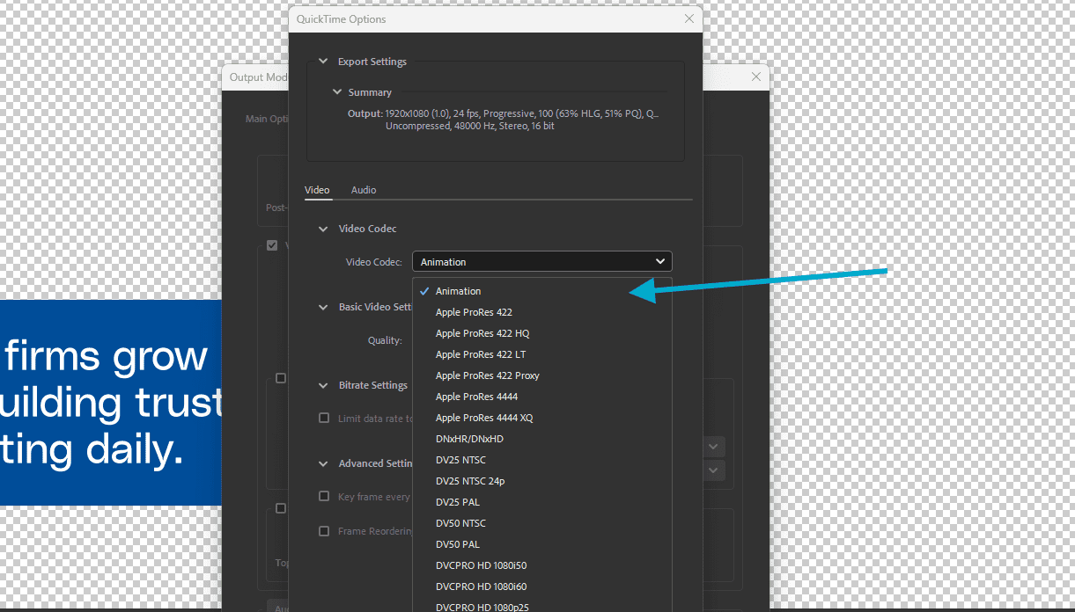Enable the Key frame every checkbox
1075x612 pixels.
tap(324, 496)
